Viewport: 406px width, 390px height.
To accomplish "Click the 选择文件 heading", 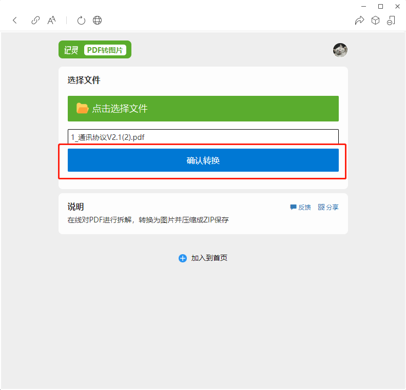I will point(84,80).
